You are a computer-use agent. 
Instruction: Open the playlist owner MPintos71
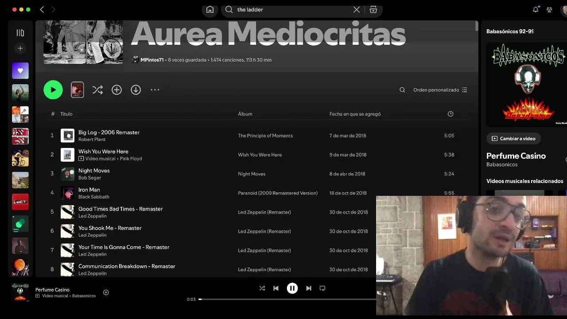pyautogui.click(x=152, y=60)
